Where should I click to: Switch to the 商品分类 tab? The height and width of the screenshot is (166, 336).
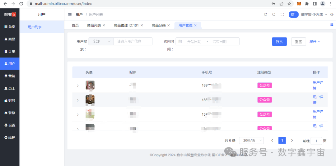pos(159,25)
